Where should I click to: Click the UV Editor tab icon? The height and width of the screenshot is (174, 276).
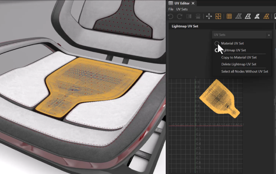click(x=171, y=3)
